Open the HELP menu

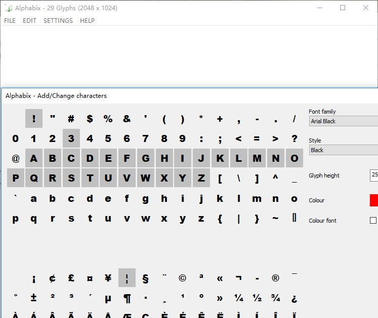tap(87, 21)
